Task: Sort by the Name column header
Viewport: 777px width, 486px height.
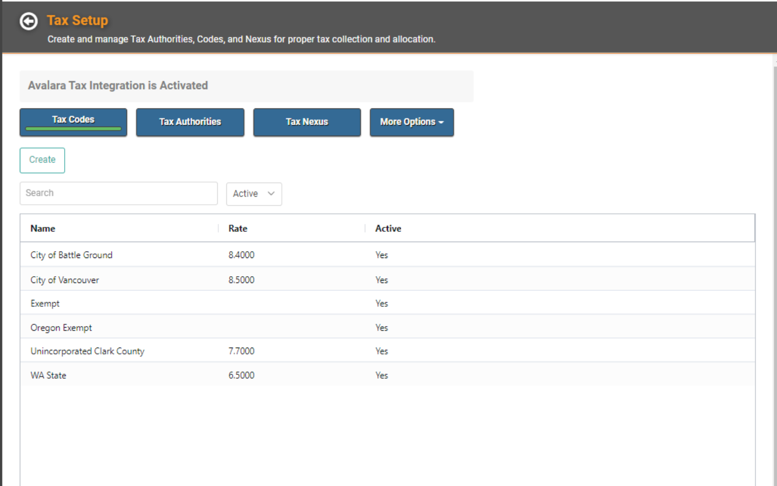Action: tap(43, 229)
